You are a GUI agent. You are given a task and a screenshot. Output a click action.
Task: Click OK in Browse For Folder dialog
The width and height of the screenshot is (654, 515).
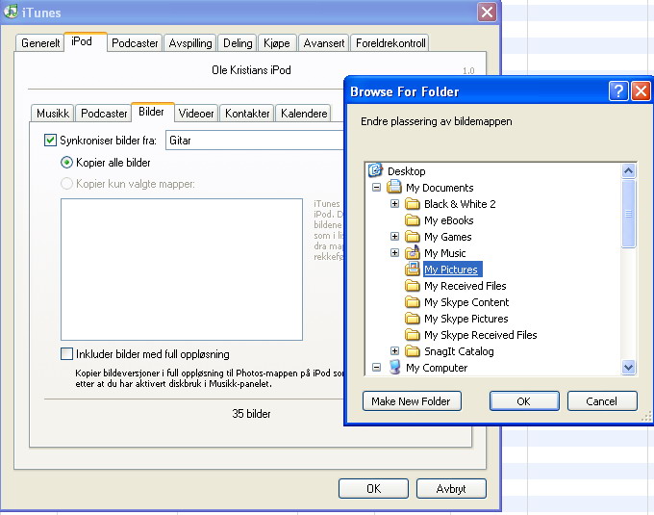(x=524, y=401)
